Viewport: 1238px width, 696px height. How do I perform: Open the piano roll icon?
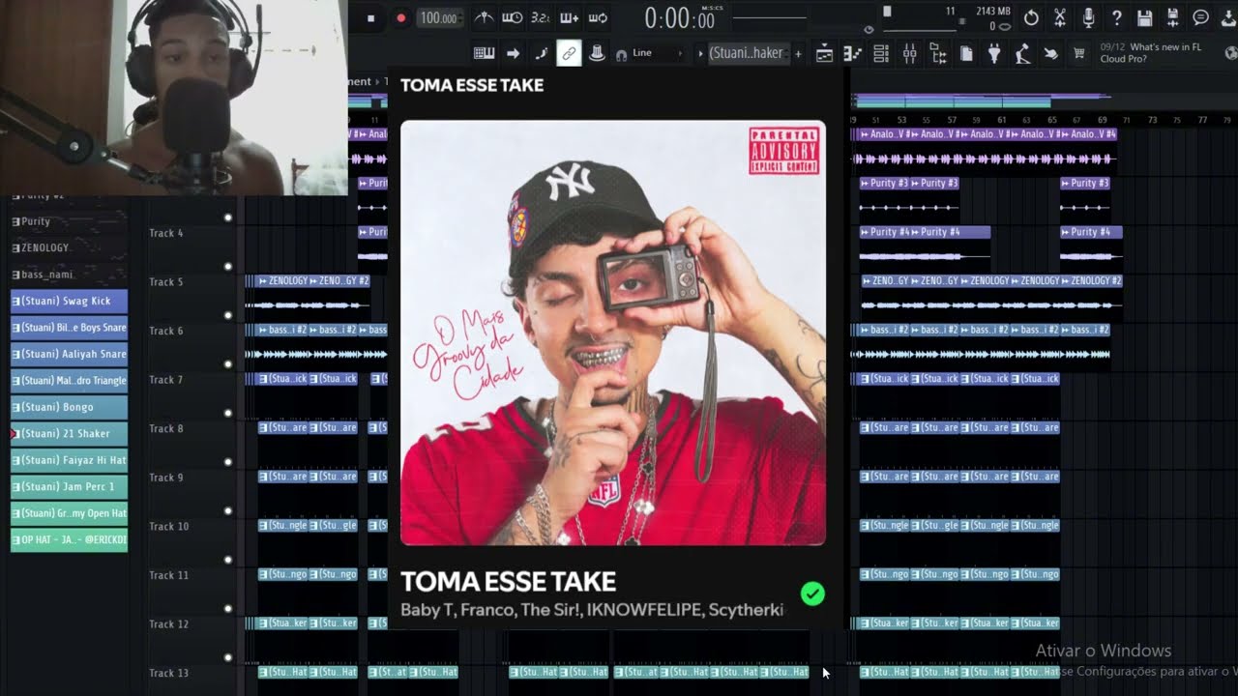pos(852,54)
